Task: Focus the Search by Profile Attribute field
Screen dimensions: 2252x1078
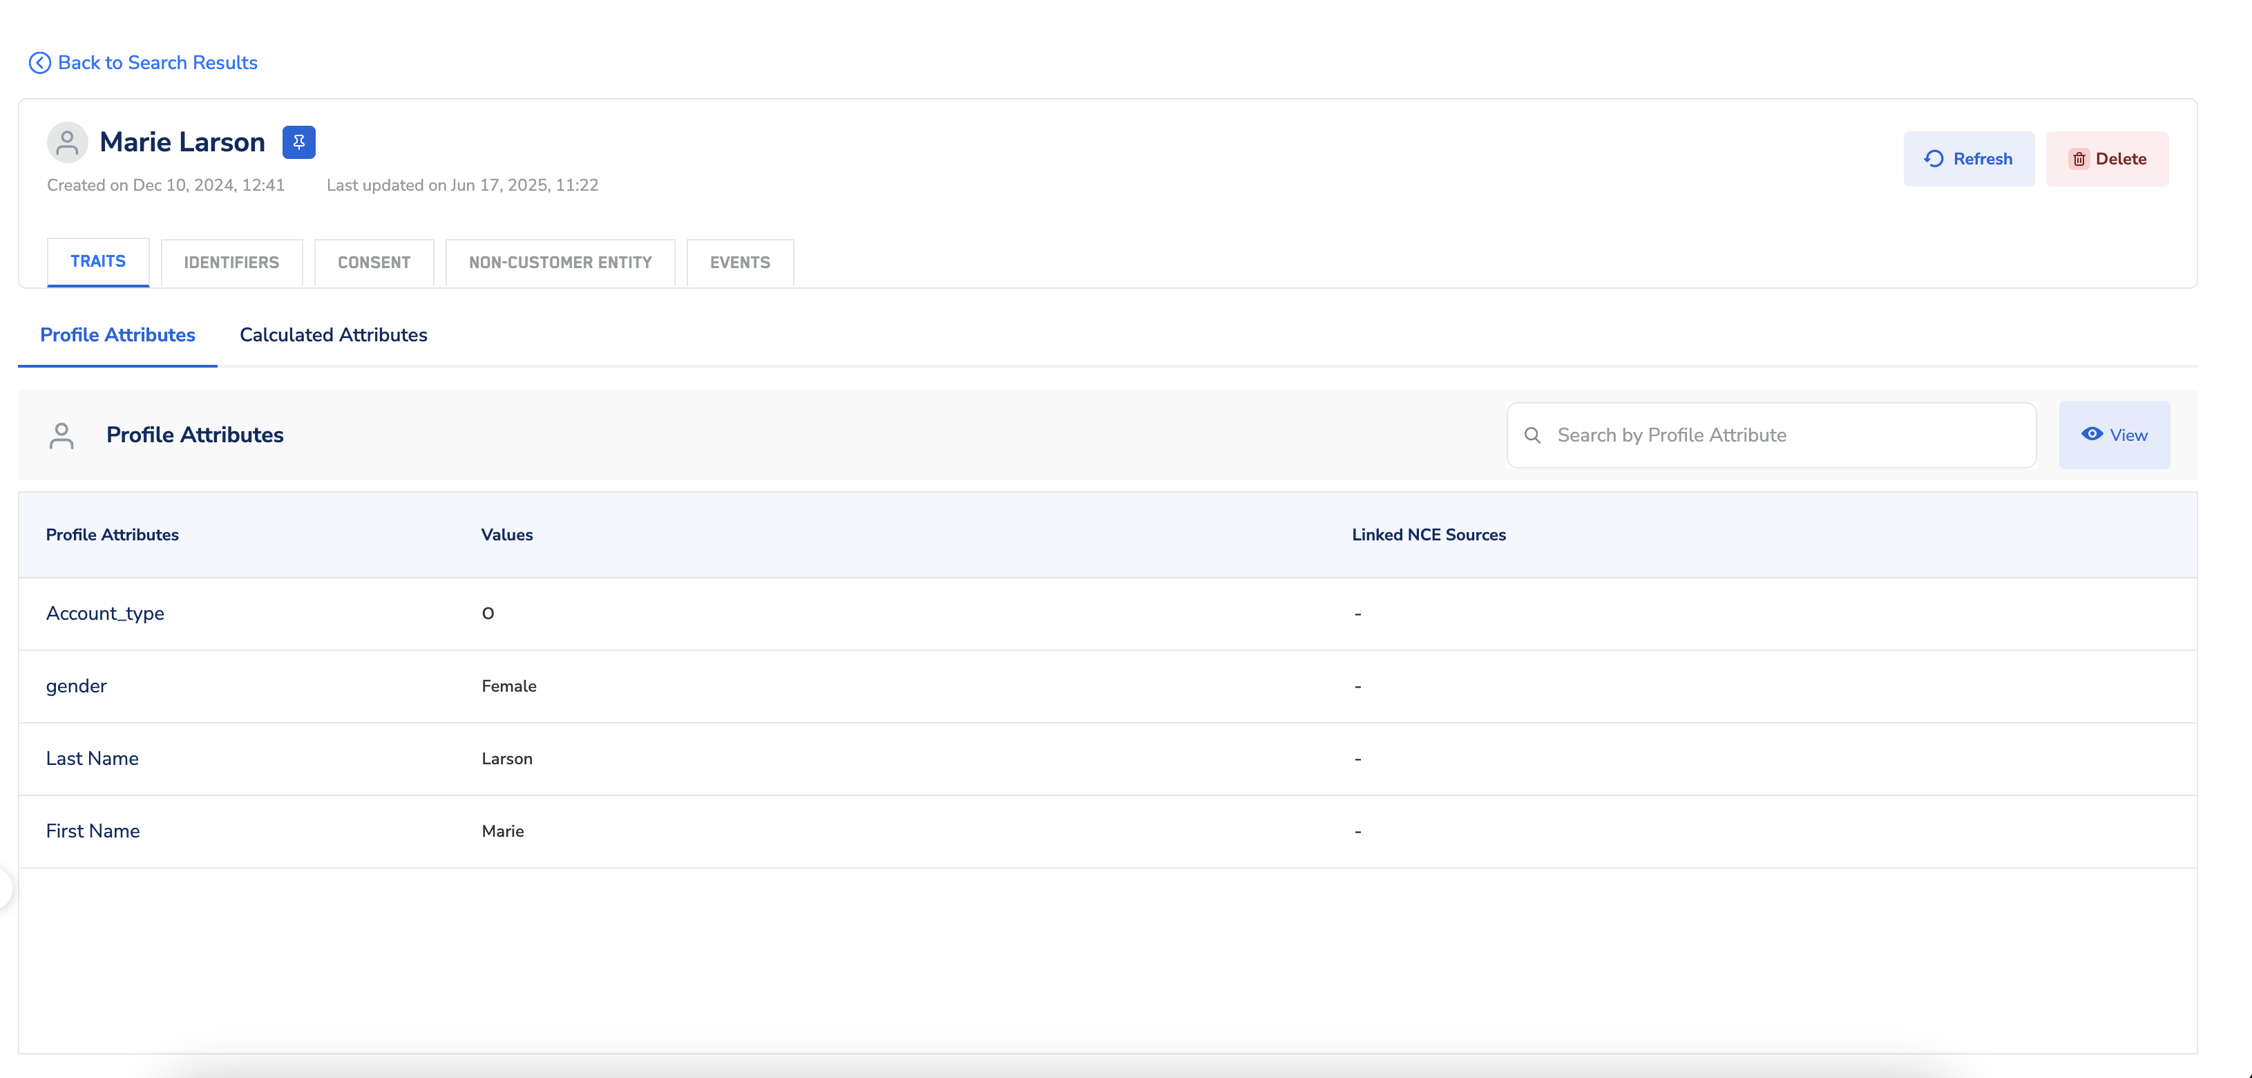Action: click(1784, 435)
